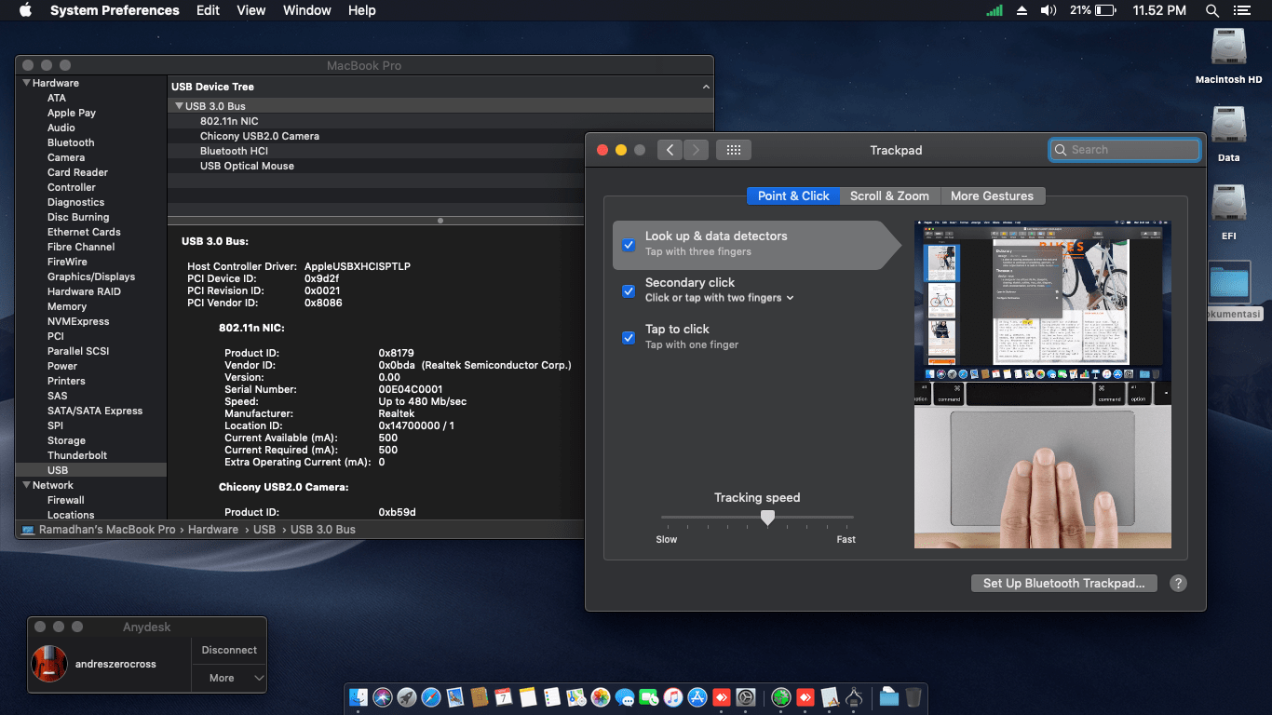Click Hardware in the bottom path bar
The image size is (1272, 715).
tap(213, 529)
